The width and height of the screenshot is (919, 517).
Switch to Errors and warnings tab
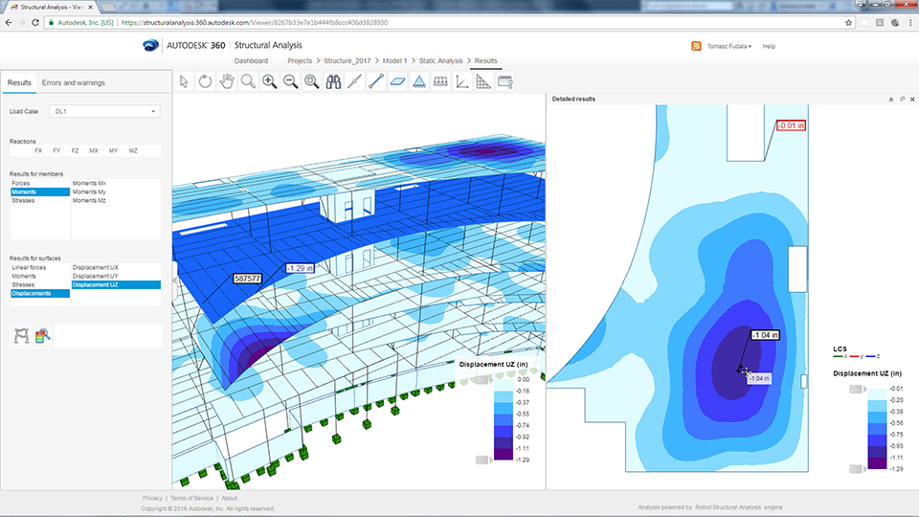74,83
